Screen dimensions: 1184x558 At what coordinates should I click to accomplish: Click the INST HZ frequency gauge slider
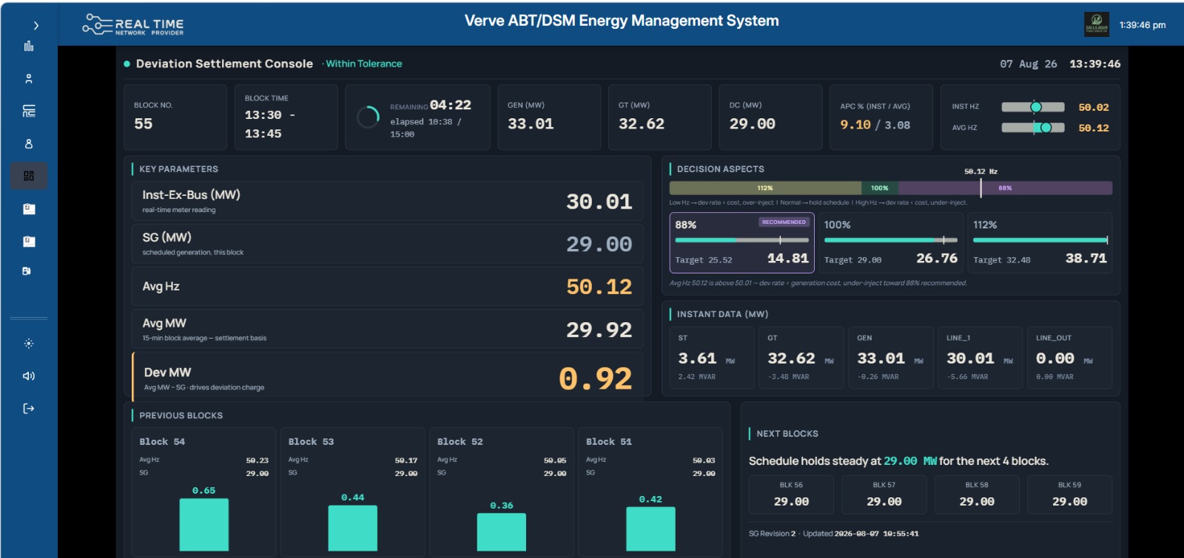point(1033,107)
